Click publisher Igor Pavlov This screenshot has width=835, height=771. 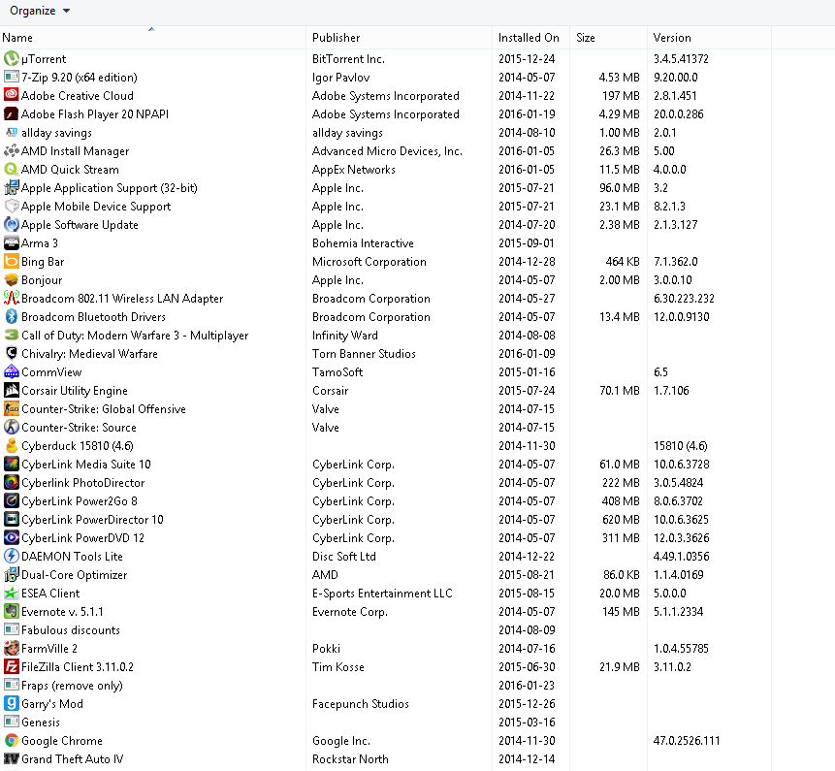(x=340, y=78)
